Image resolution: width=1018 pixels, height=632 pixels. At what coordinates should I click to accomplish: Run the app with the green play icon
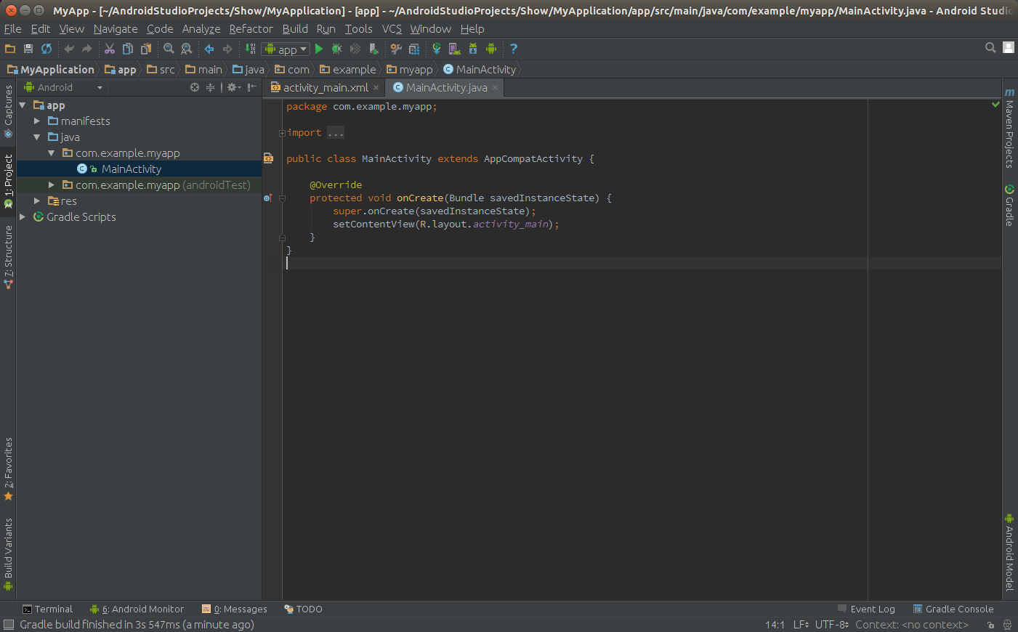(319, 49)
